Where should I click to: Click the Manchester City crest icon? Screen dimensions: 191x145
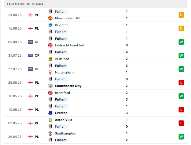(x=50, y=86)
